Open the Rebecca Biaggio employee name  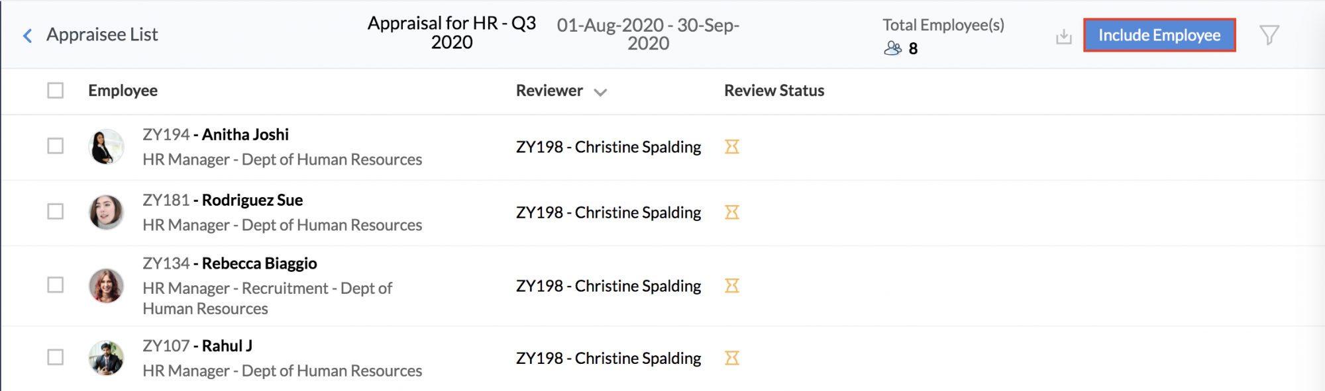coord(259,263)
